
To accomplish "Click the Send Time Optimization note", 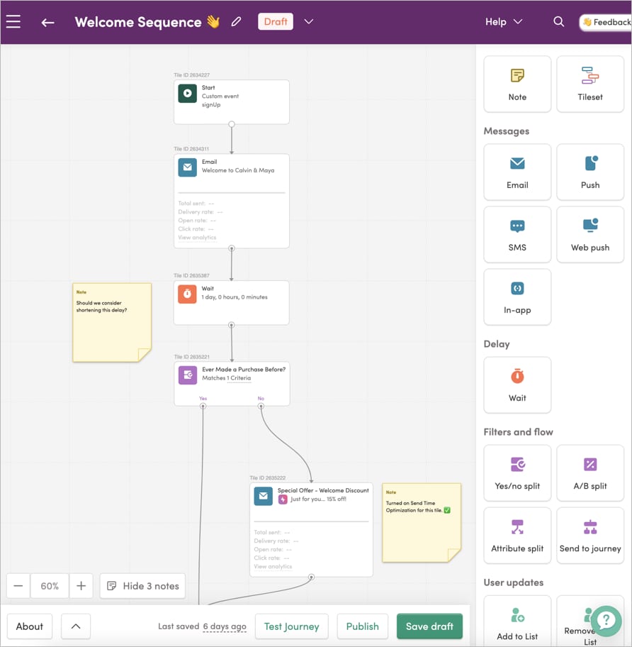I will point(422,523).
